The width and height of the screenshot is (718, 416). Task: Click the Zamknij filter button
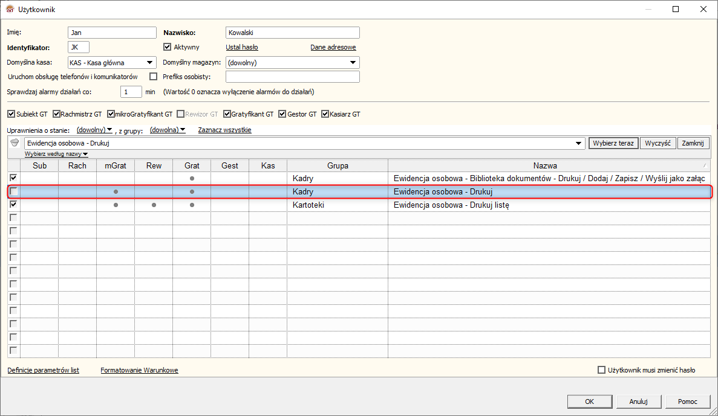693,143
